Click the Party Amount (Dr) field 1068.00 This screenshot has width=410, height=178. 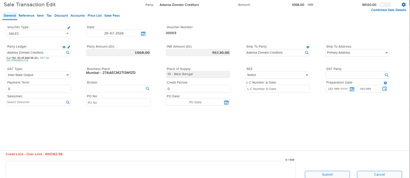(x=118, y=53)
